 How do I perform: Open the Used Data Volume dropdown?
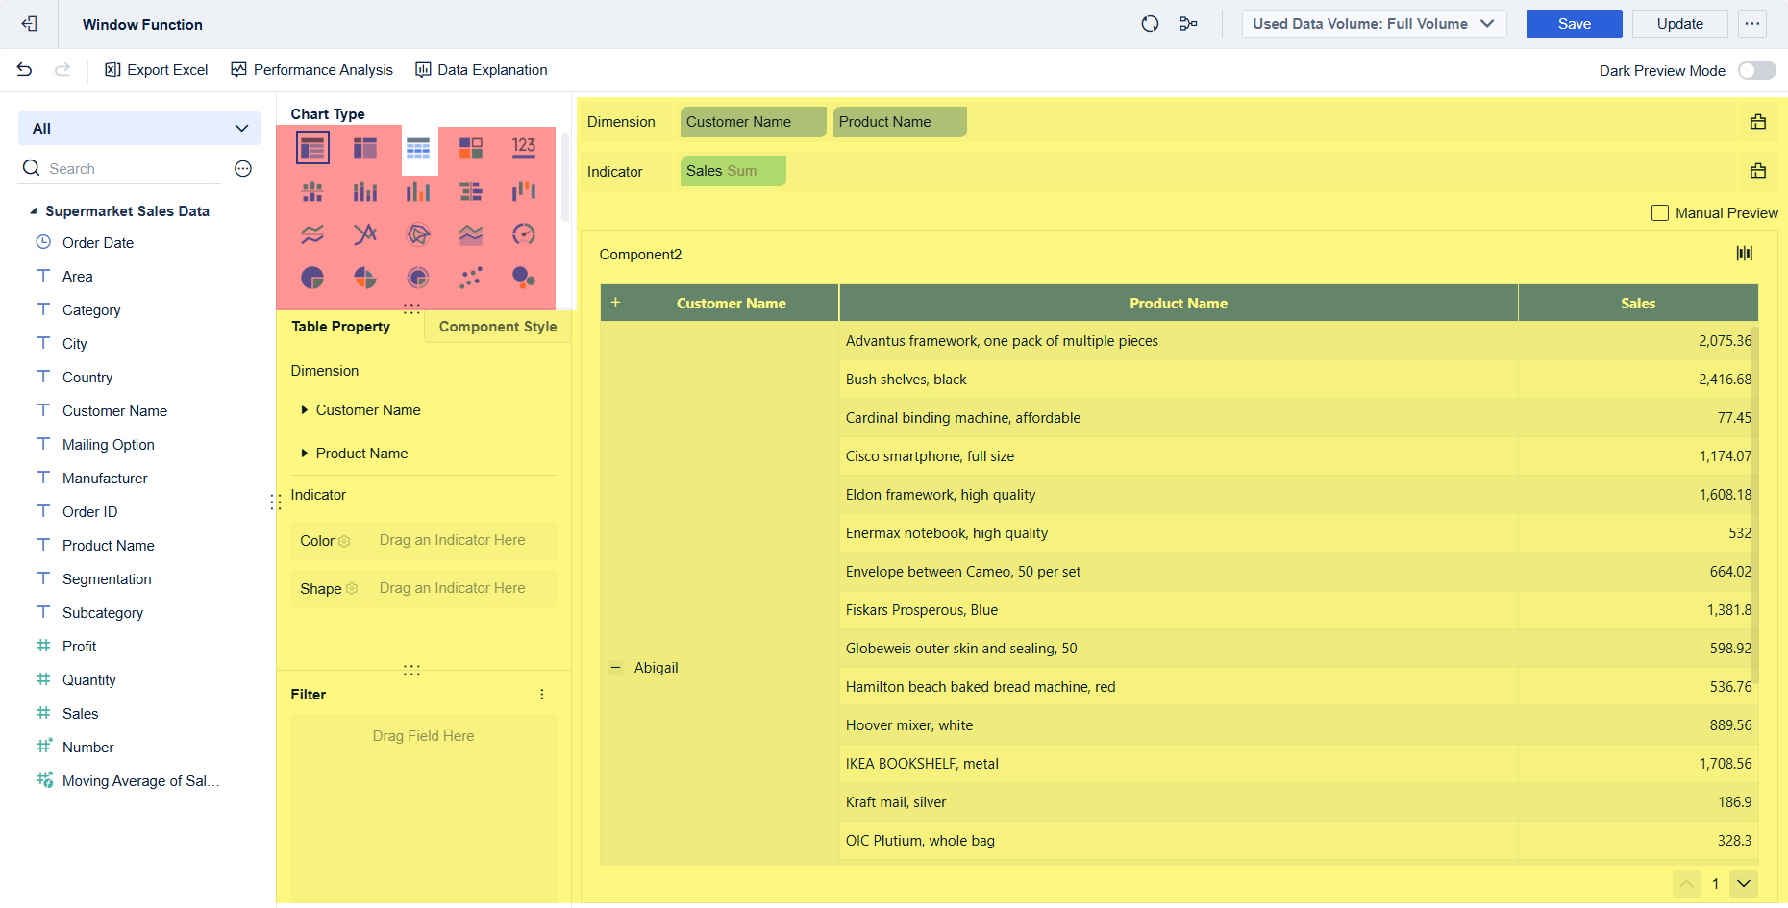(x=1374, y=24)
